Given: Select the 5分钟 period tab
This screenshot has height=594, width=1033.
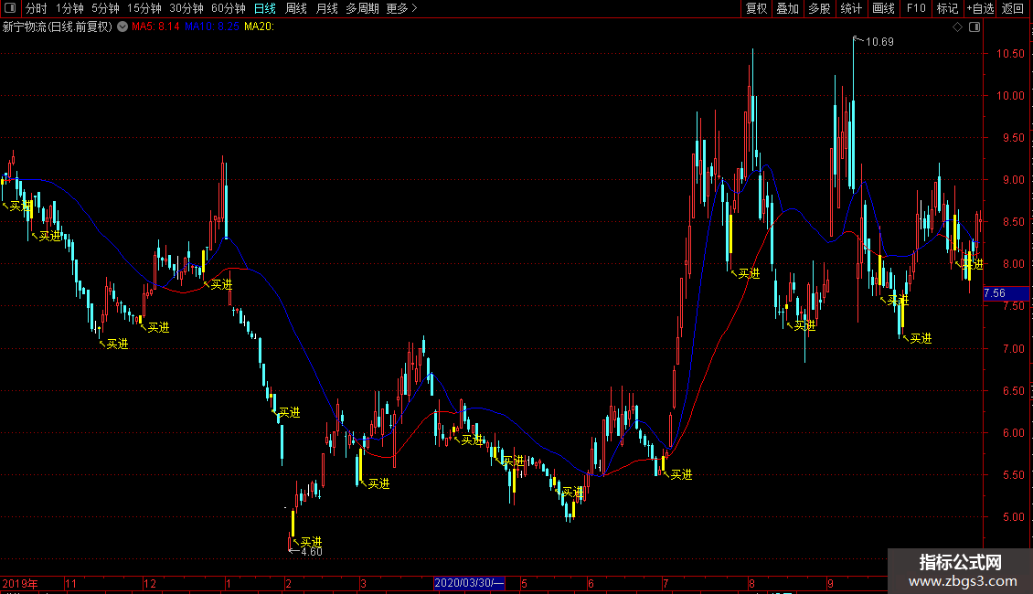Looking at the screenshot, I should coord(105,8).
